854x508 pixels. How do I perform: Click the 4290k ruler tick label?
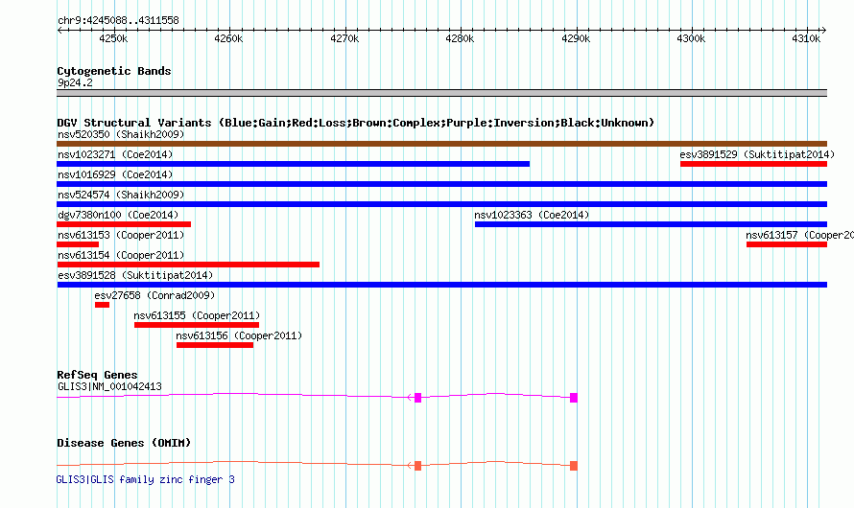pyautogui.click(x=576, y=38)
